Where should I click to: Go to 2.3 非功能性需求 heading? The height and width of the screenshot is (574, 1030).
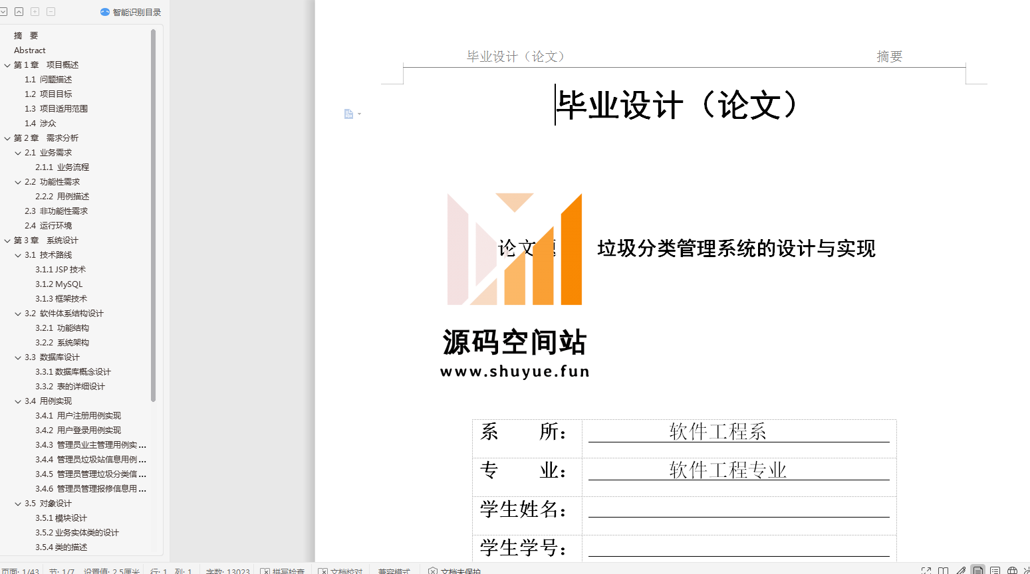pyautogui.click(x=57, y=211)
